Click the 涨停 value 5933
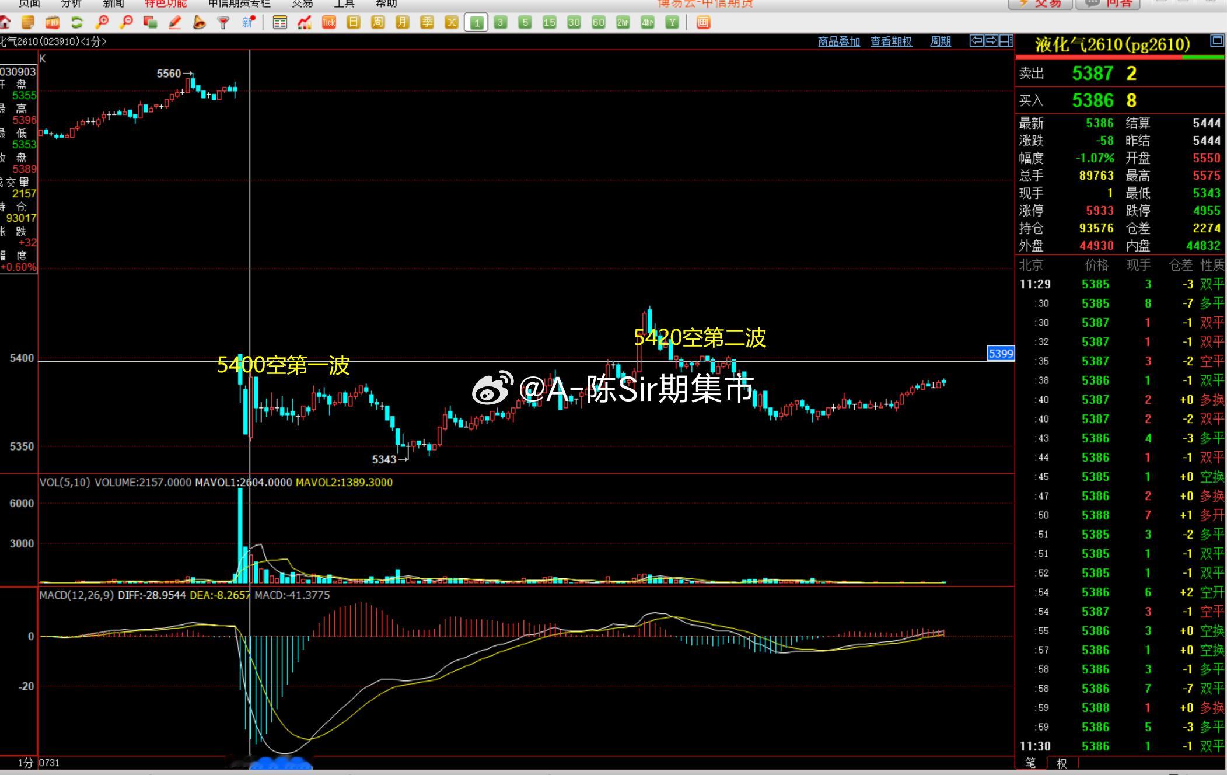The height and width of the screenshot is (775, 1227). [1100, 211]
